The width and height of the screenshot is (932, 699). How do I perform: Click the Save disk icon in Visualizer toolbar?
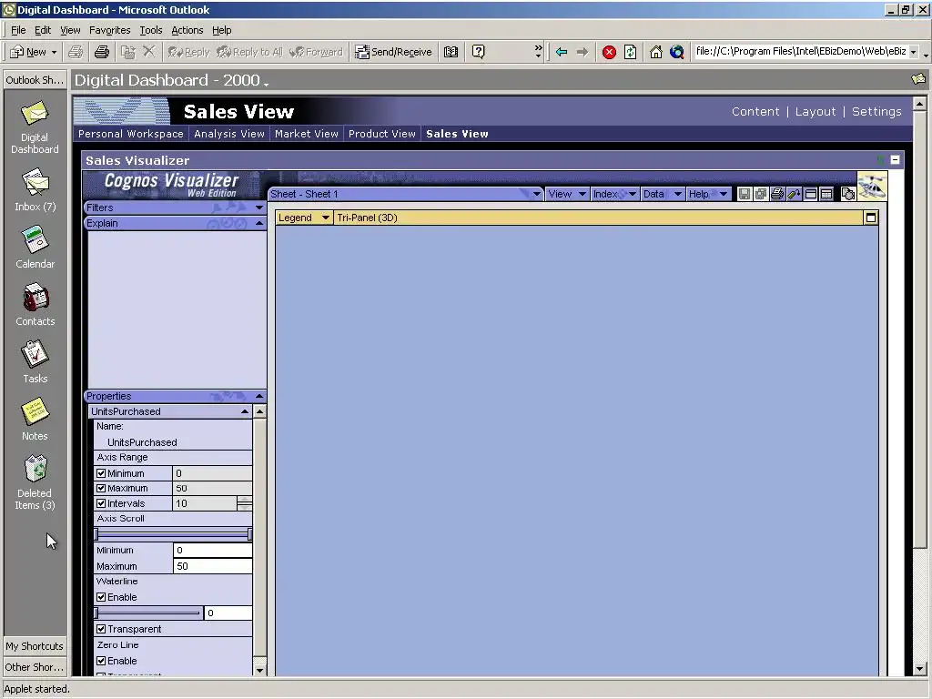pyautogui.click(x=745, y=194)
